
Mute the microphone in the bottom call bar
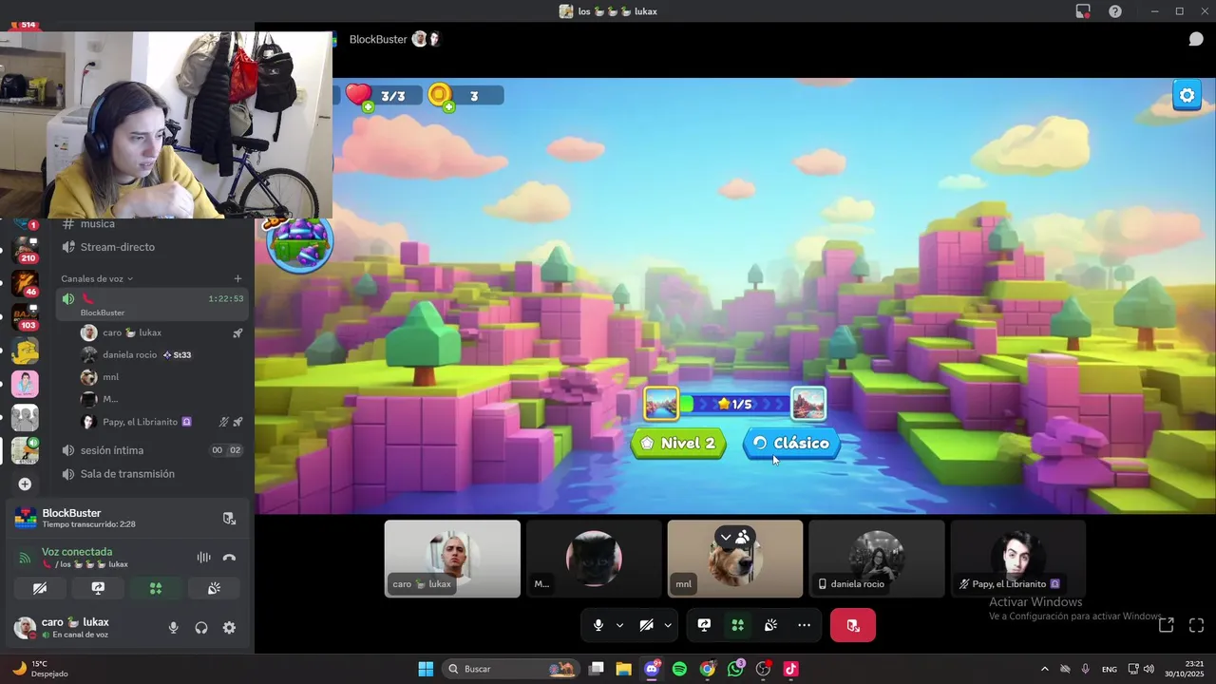point(598,625)
